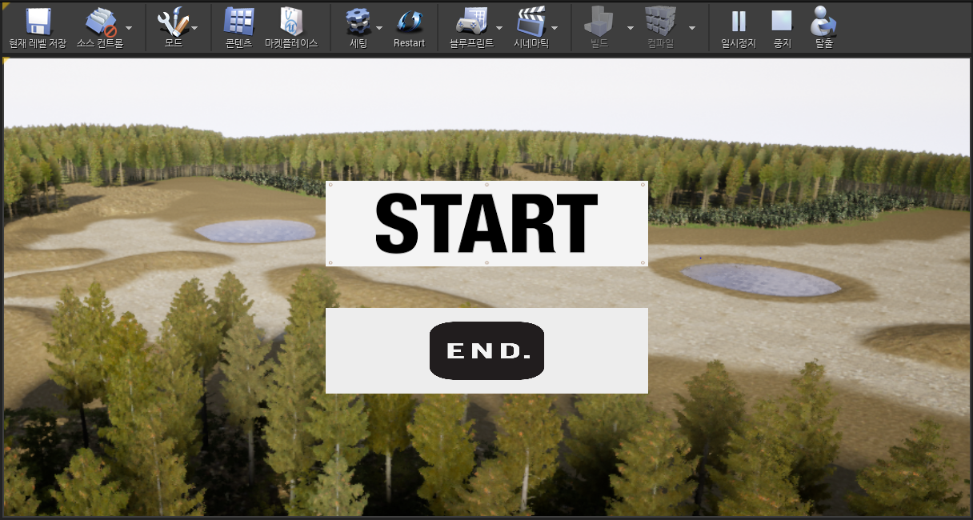Expand the 빌드 dropdown arrow

click(x=631, y=27)
